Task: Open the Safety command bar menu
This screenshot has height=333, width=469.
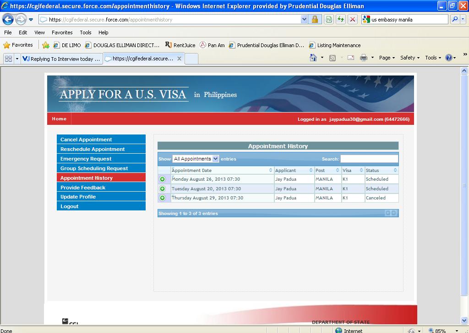Action: pyautogui.click(x=410, y=58)
